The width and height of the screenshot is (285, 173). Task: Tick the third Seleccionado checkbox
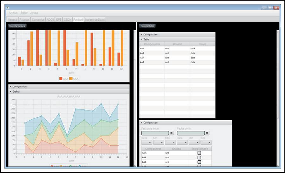coord(199,162)
